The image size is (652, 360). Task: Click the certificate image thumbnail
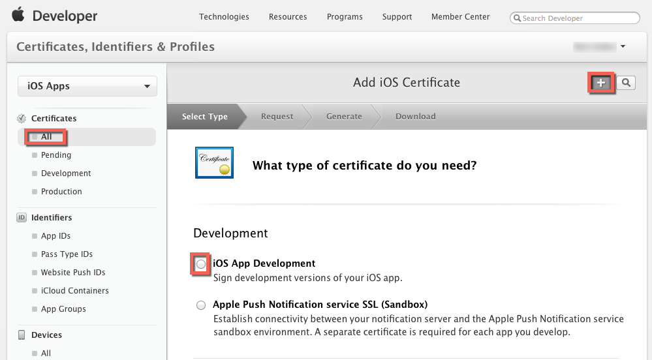tap(215, 162)
